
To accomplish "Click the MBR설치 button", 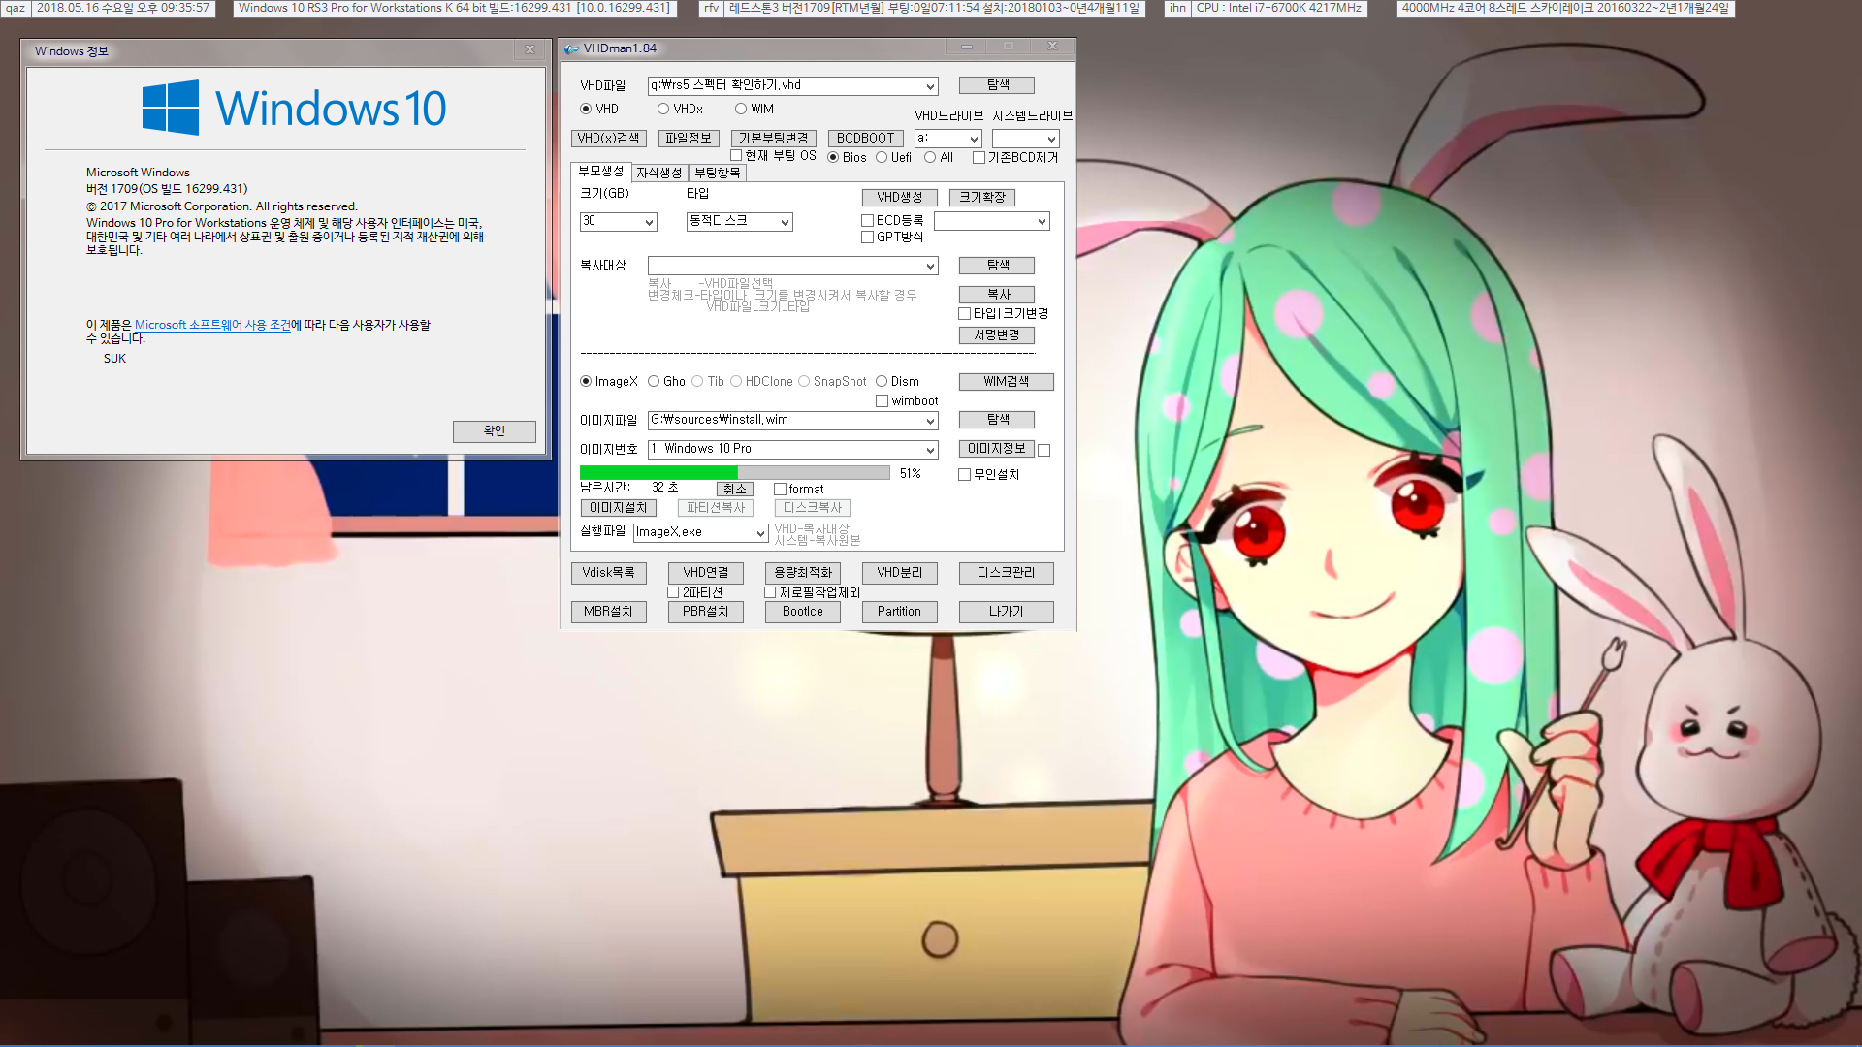I will [x=609, y=612].
